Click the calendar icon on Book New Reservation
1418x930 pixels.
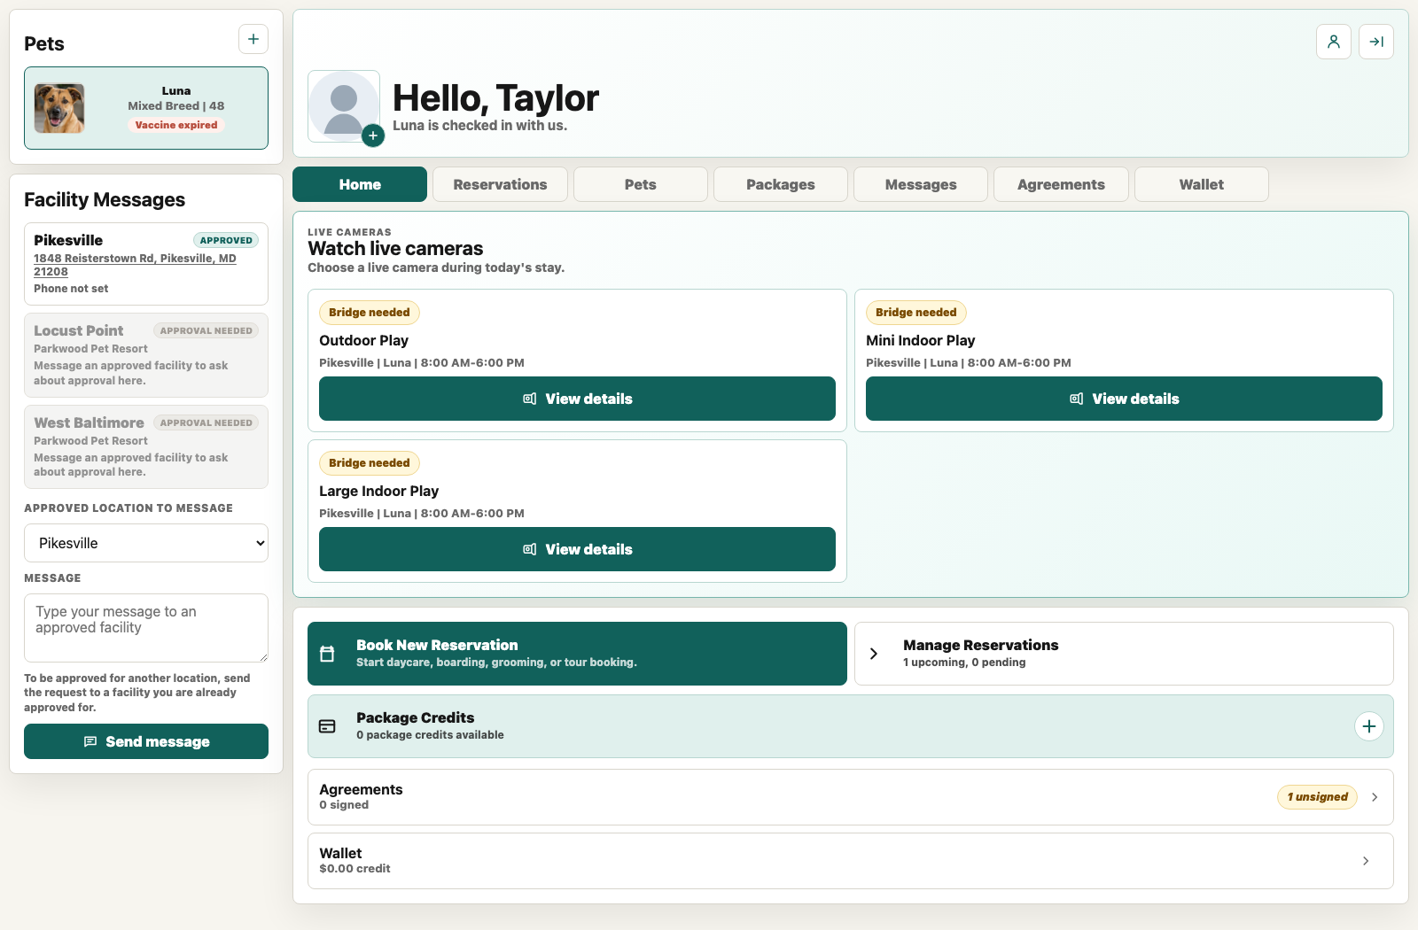tap(327, 654)
